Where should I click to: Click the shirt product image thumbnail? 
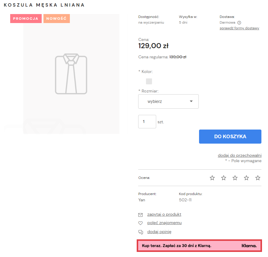[71, 74]
